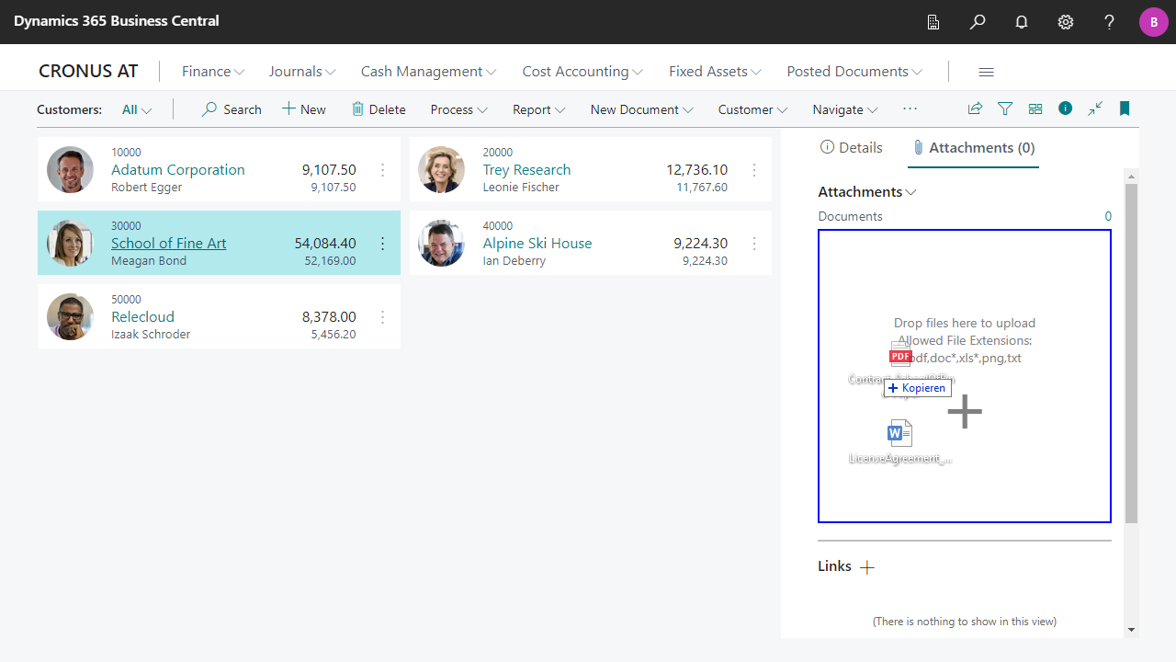The width and height of the screenshot is (1176, 662).
Task: Click the Delete action
Action: [x=379, y=109]
